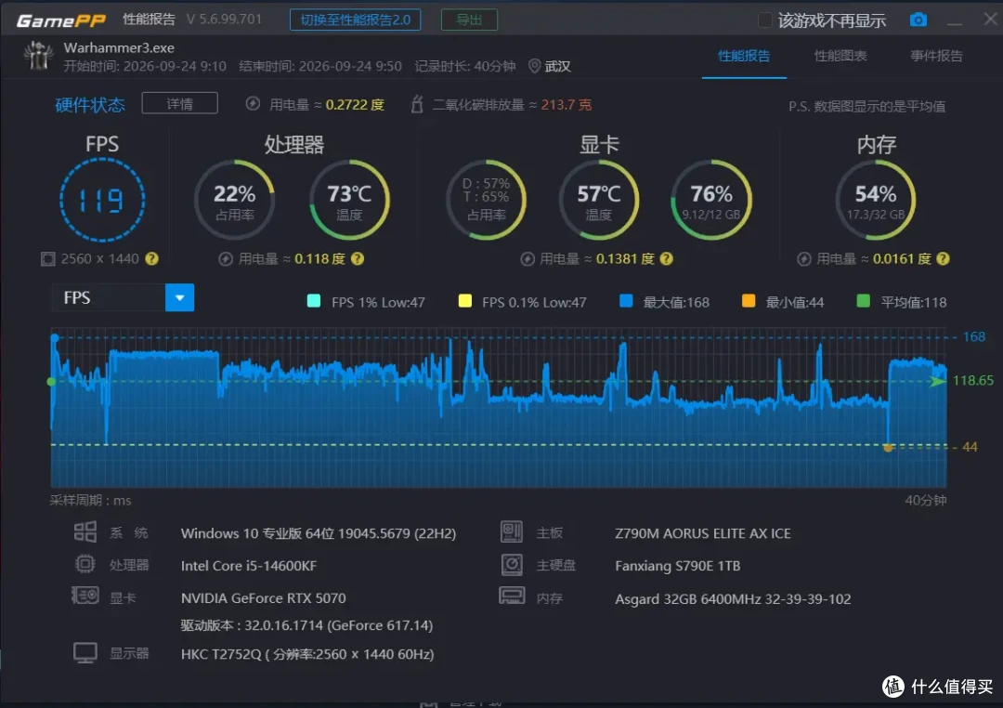Screen dimensions: 1003x708
Task: Click the monitor icon in specs
Action: point(85,653)
